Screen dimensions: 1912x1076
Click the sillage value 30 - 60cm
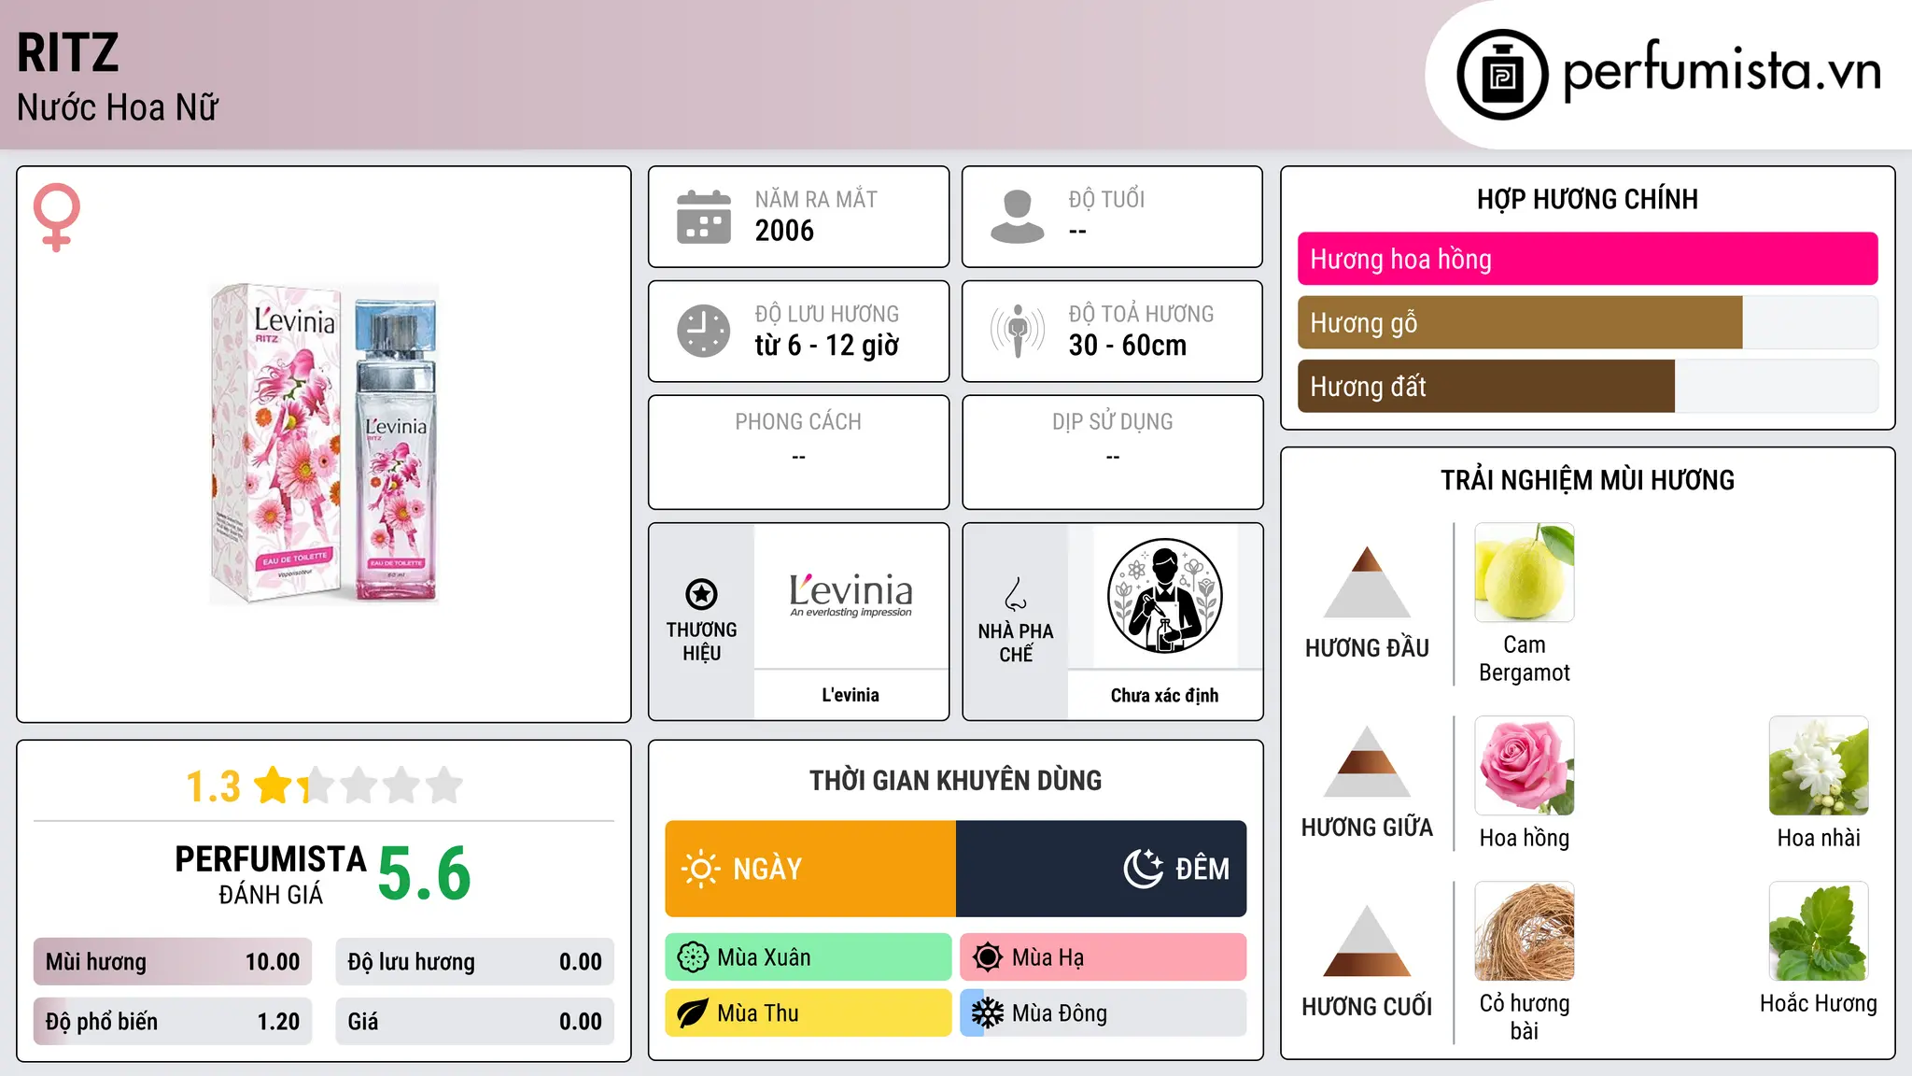click(1128, 346)
